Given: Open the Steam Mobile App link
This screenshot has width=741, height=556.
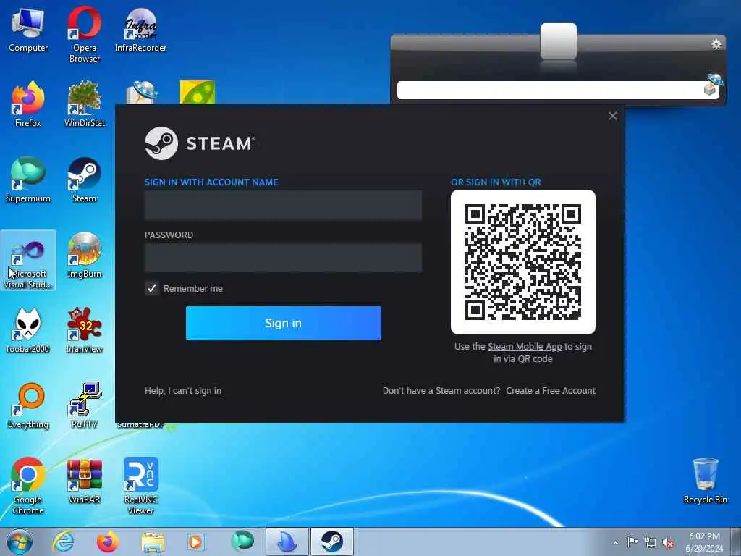Looking at the screenshot, I should pyautogui.click(x=525, y=347).
